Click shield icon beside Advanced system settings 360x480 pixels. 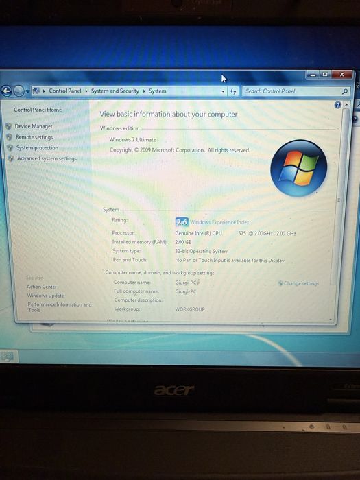[11, 158]
